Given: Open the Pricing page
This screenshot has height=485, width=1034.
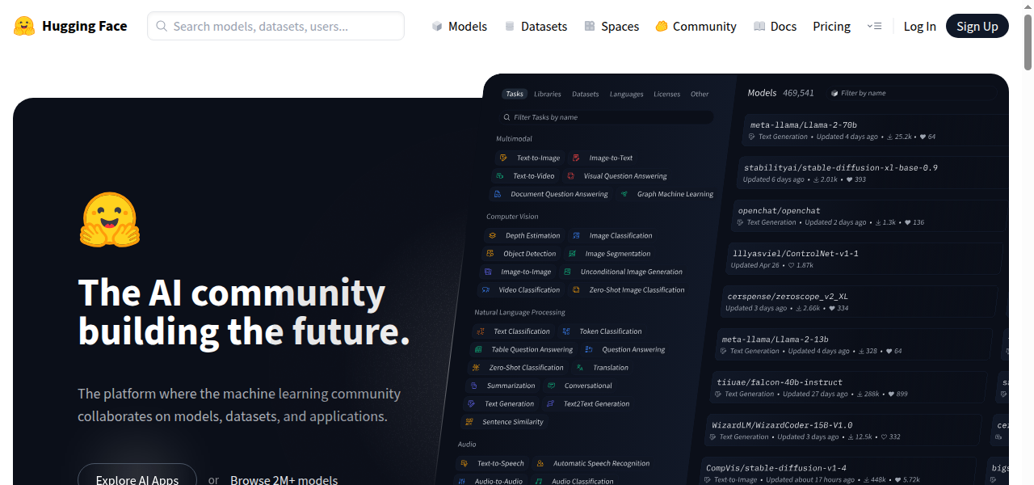Looking at the screenshot, I should (x=831, y=27).
